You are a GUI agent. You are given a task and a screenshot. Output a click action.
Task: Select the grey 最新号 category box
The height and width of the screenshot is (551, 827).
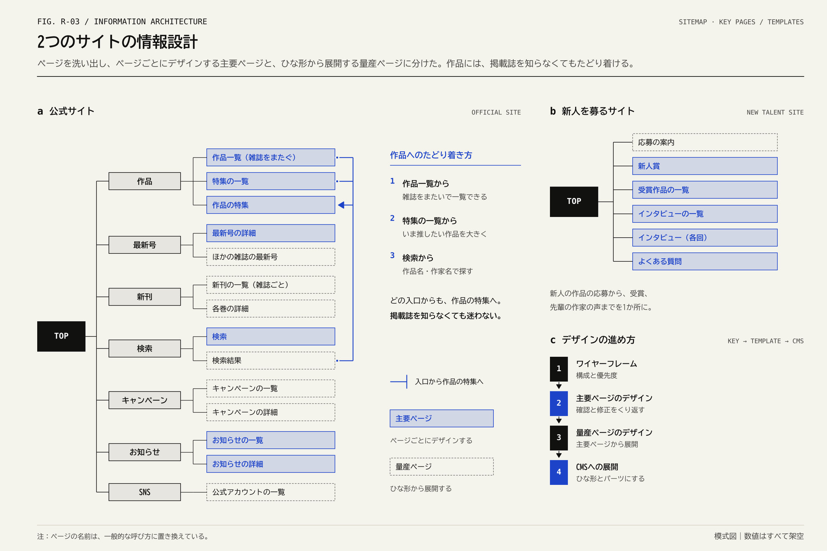145,245
